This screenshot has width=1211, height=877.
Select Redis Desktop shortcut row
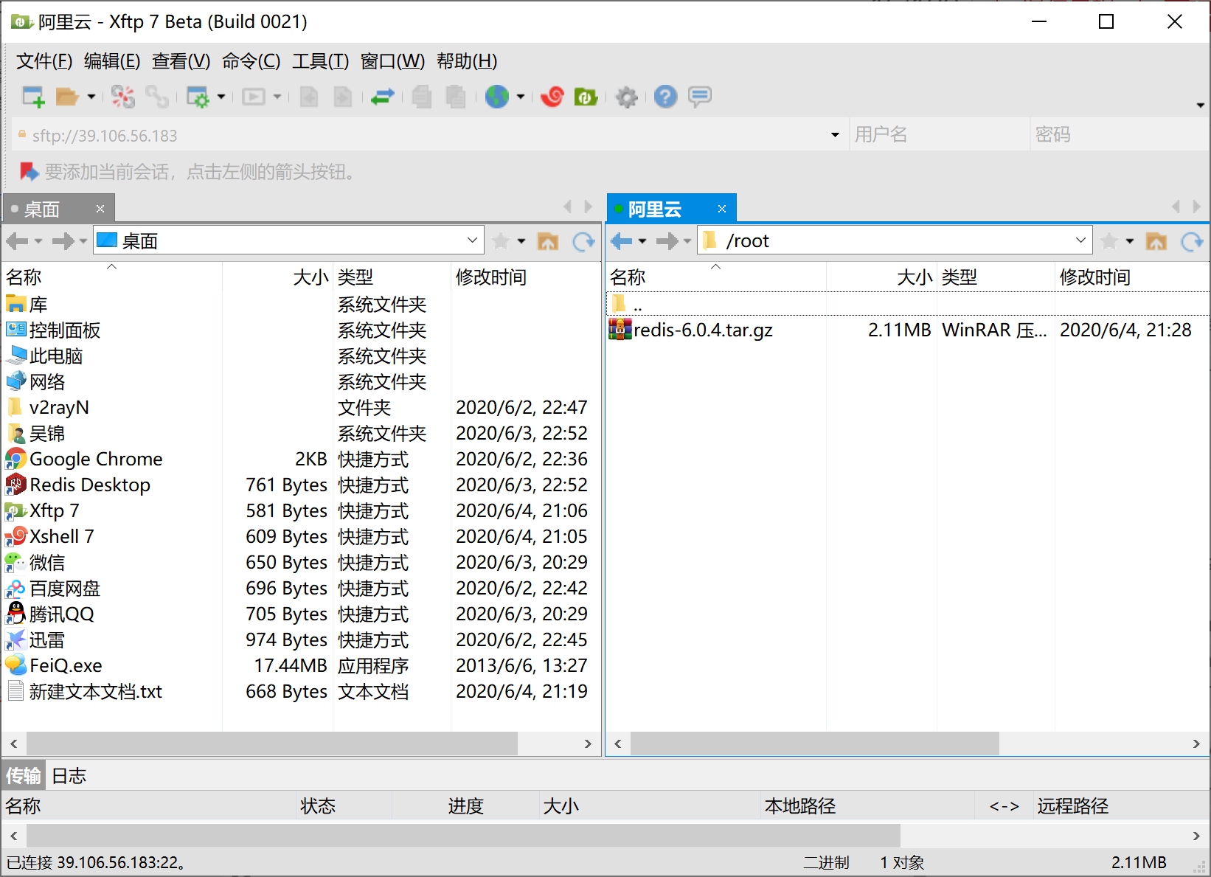pyautogui.click(x=302, y=485)
